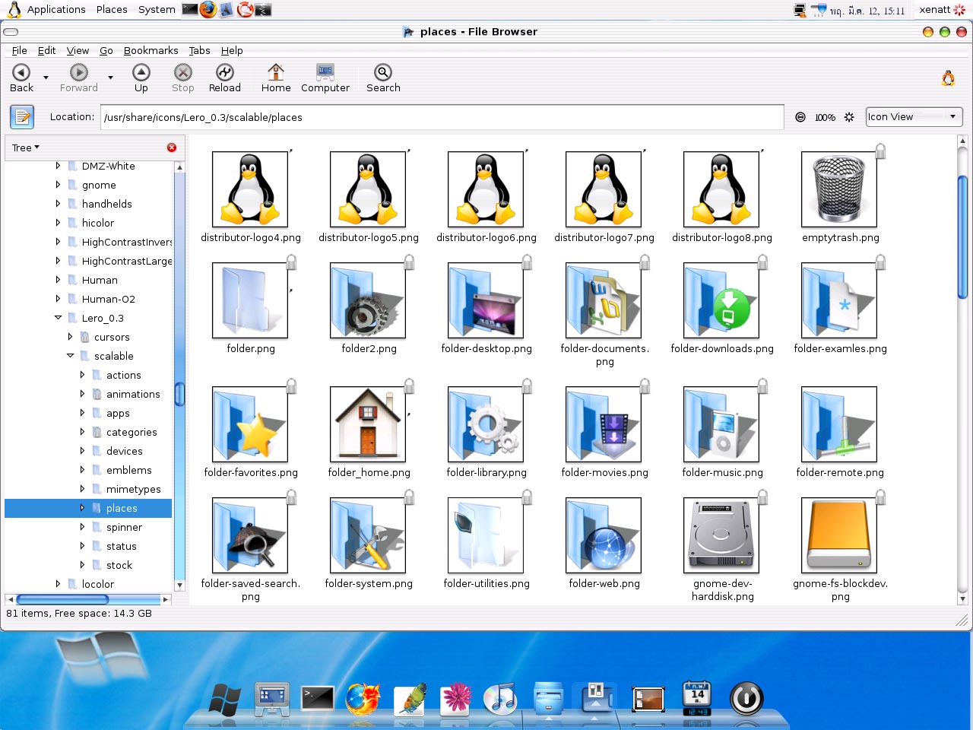Select folder-favorites.png star folder
This screenshot has width=973, height=730.
tap(250, 424)
